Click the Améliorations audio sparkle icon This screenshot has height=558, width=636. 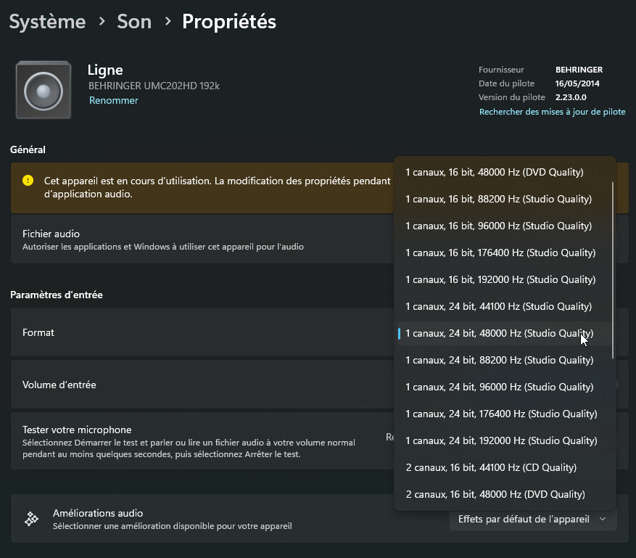31,519
